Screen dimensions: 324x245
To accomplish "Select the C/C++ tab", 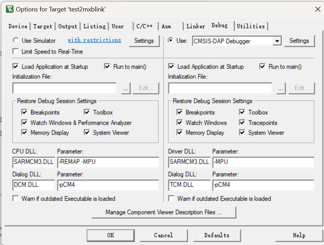I will point(146,26).
